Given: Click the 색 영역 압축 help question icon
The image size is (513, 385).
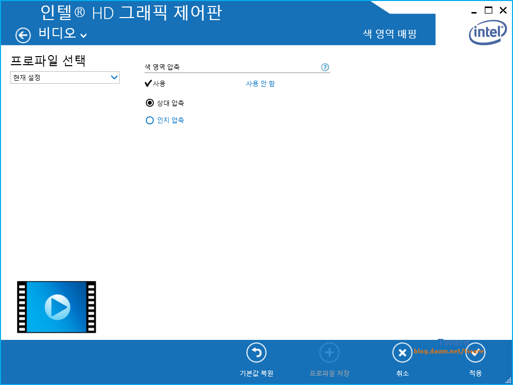Looking at the screenshot, I should click(x=325, y=67).
